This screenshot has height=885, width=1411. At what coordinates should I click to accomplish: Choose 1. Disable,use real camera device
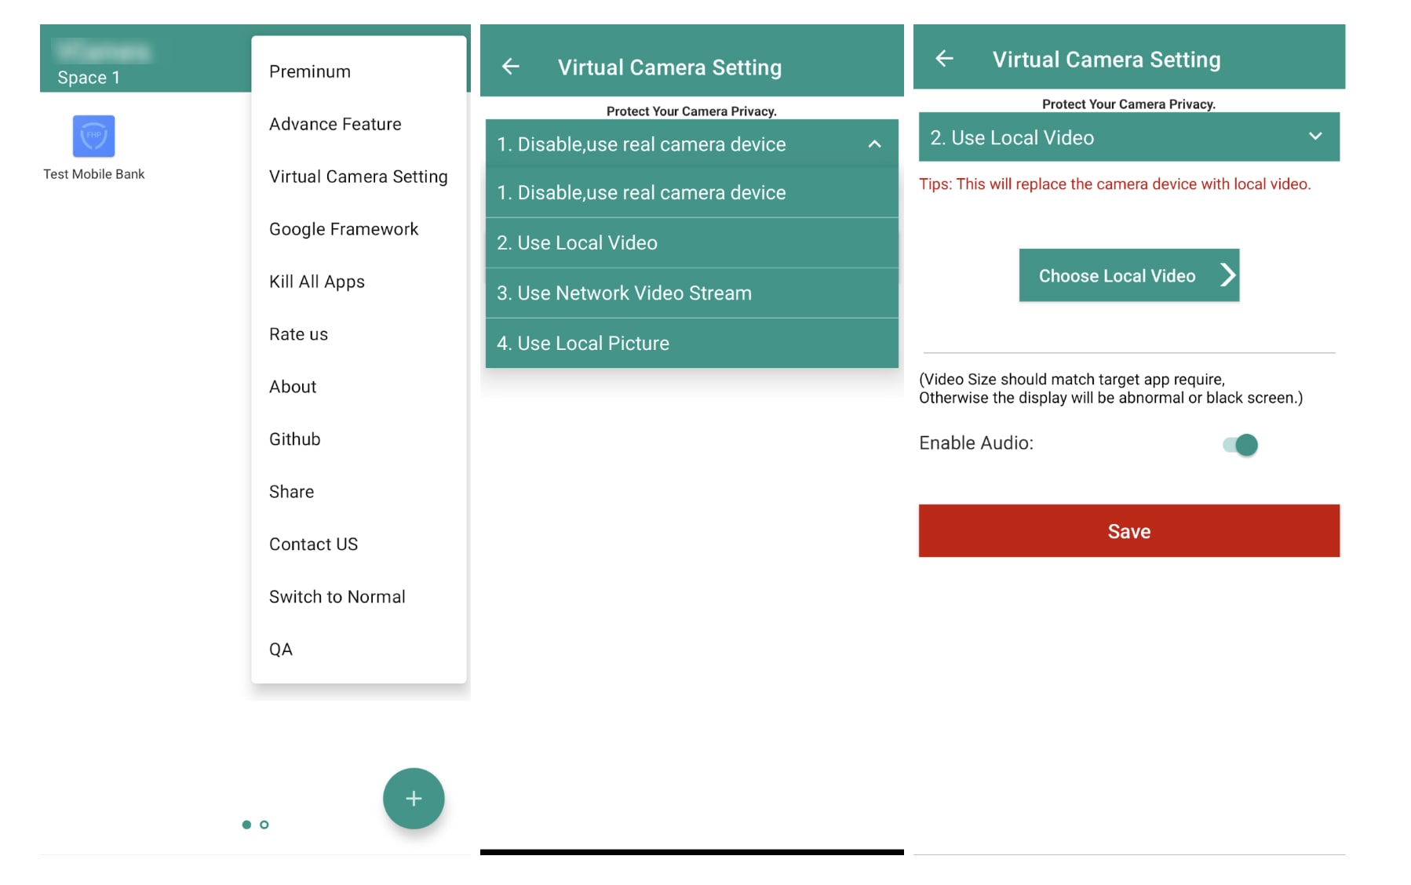tap(691, 192)
